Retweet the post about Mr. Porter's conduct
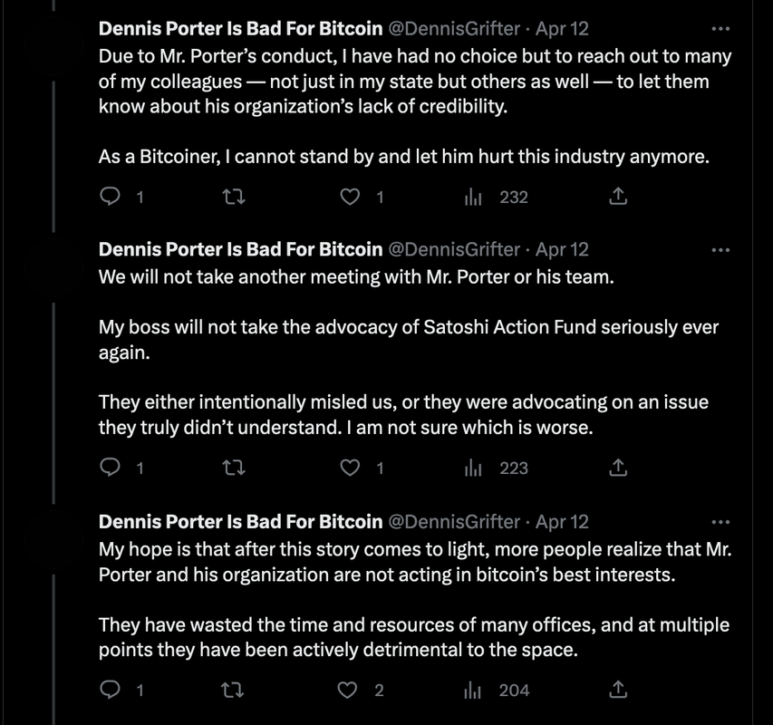Image resolution: width=773 pixels, height=725 pixels. point(235,197)
